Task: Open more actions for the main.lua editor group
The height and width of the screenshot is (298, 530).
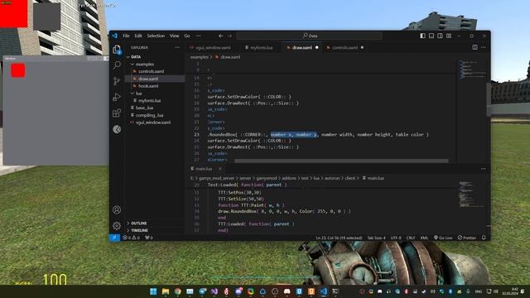Action: [x=484, y=169]
